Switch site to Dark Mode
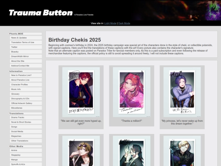Viewport: 221px width, 166px height. point(124,23)
